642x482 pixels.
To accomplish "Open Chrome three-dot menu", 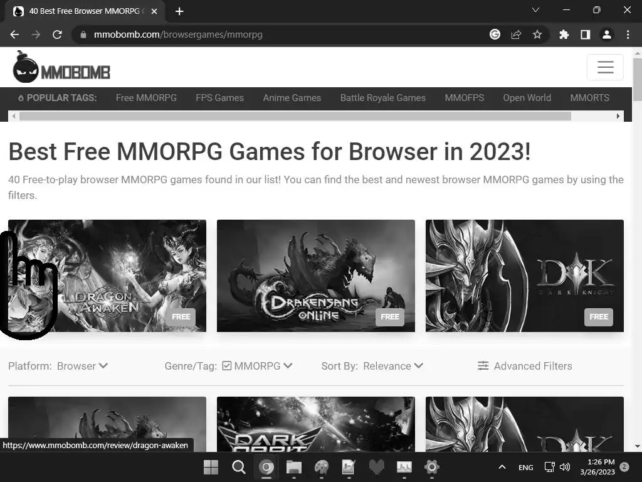I will tap(628, 35).
